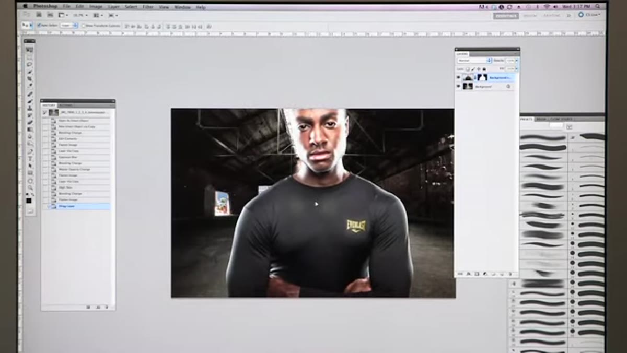This screenshot has width=627, height=353.
Task: Open the Auto-Select Layer dropdown
Action: point(68,26)
